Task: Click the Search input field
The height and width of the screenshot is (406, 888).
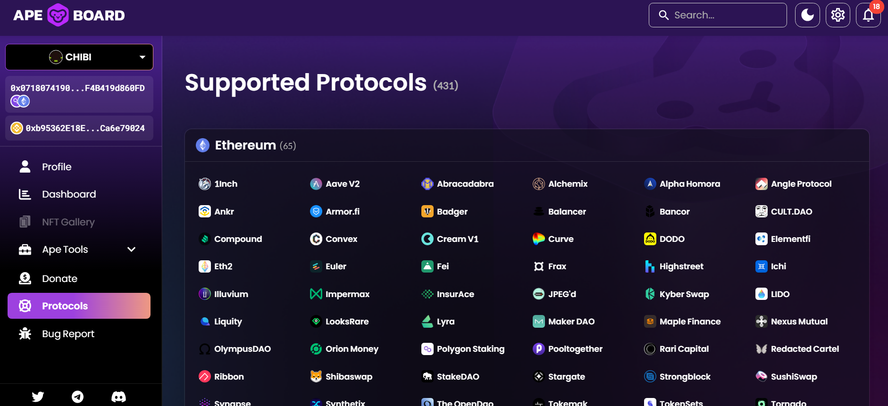Action: tap(718, 15)
